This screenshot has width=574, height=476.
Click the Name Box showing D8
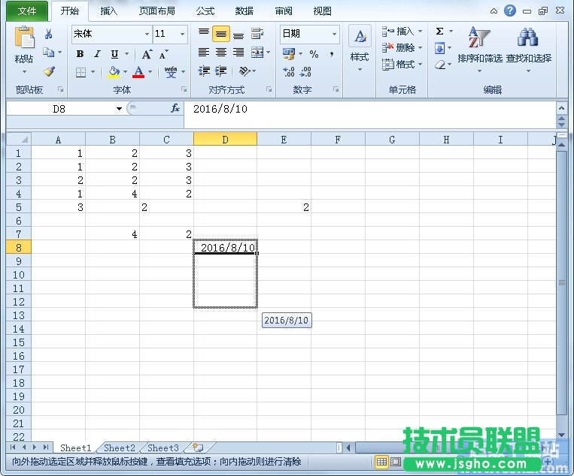pos(59,109)
